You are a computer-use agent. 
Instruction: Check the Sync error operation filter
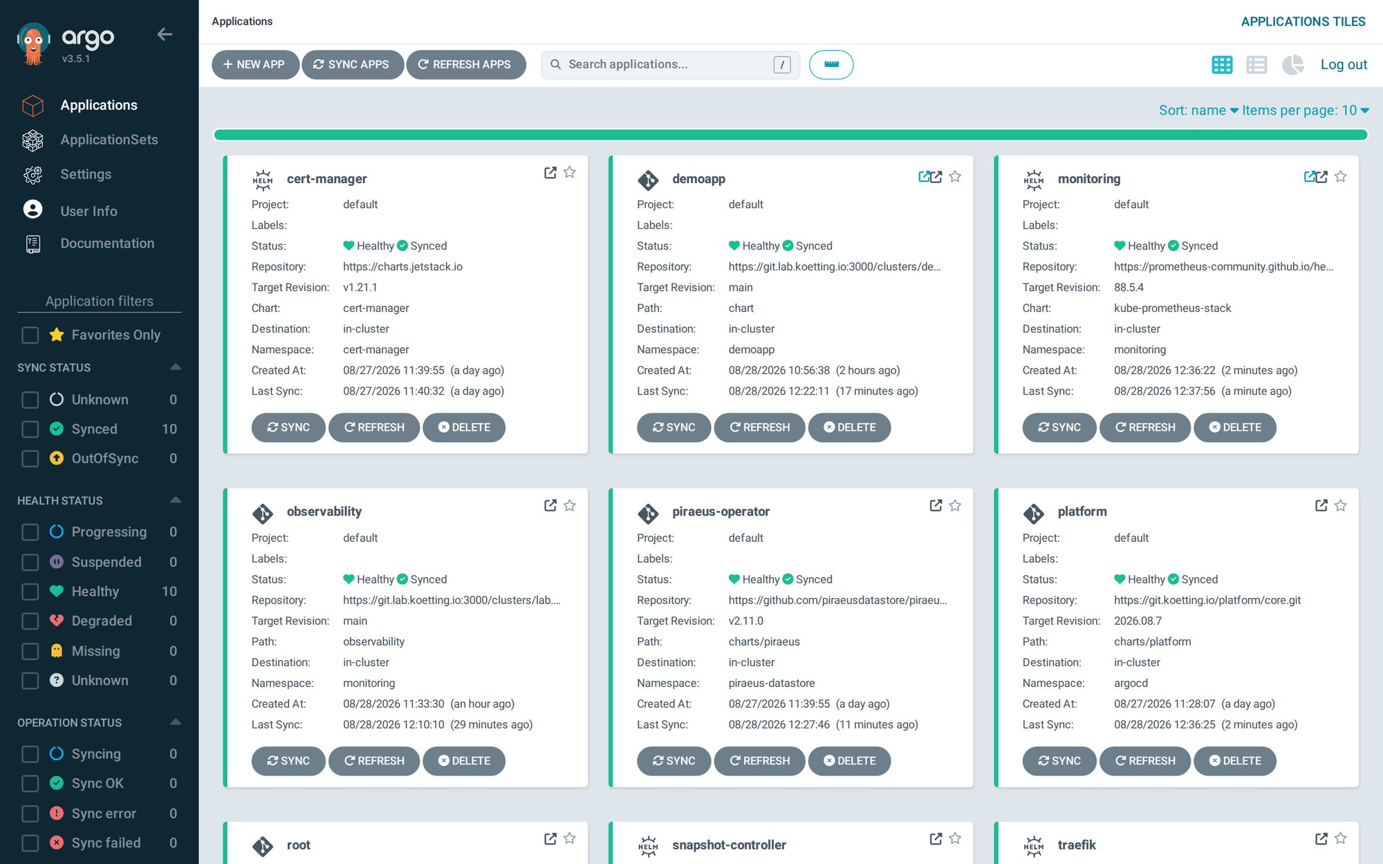tap(30, 814)
